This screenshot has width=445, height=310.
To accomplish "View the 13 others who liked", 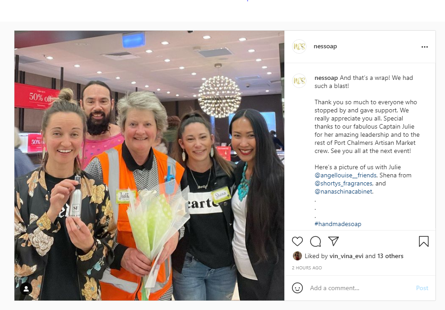I will click(x=390, y=256).
